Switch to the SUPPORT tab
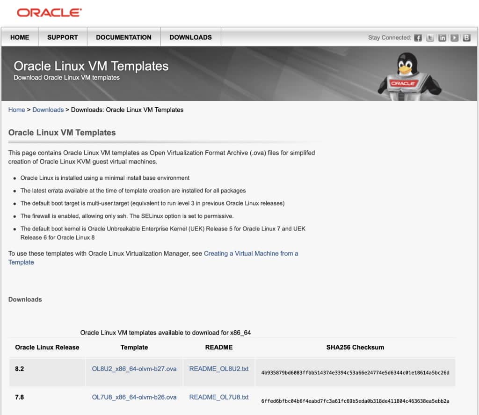 click(62, 37)
